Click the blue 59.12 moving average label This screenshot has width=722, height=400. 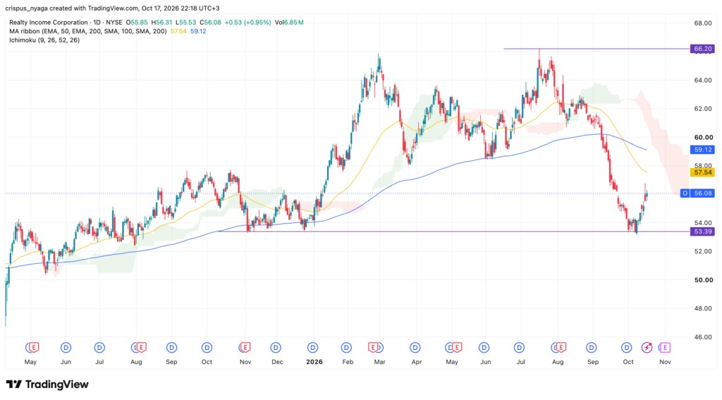(x=702, y=150)
